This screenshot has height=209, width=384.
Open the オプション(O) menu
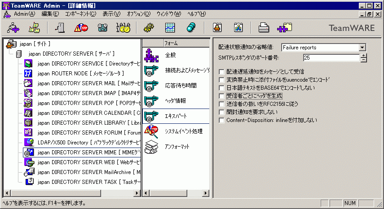pyautogui.click(x=139, y=14)
